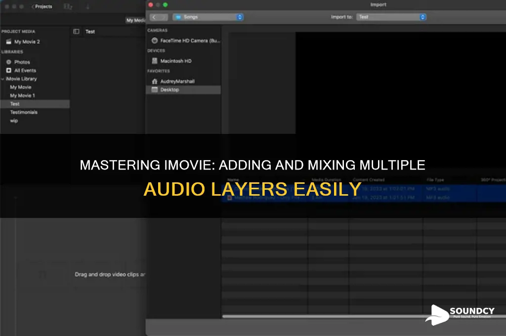This screenshot has height=336, width=506.
Task: Click the Test event title in browser header
Action: pos(90,32)
